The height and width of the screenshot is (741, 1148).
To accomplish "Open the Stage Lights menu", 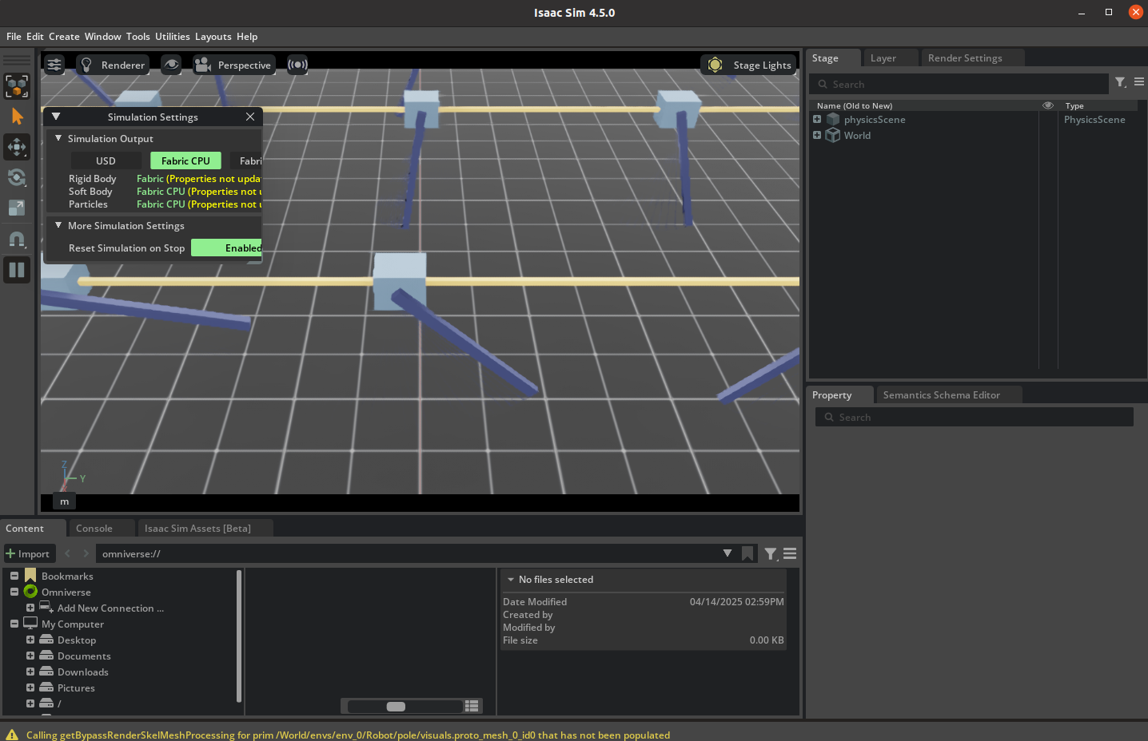I will click(748, 65).
